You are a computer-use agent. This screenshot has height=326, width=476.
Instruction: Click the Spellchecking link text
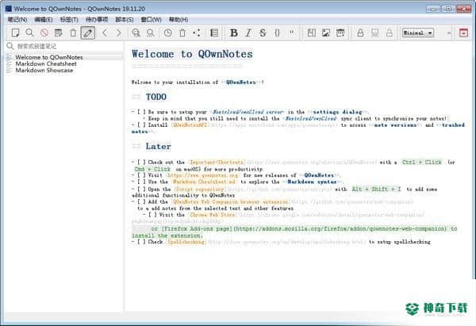(186, 242)
